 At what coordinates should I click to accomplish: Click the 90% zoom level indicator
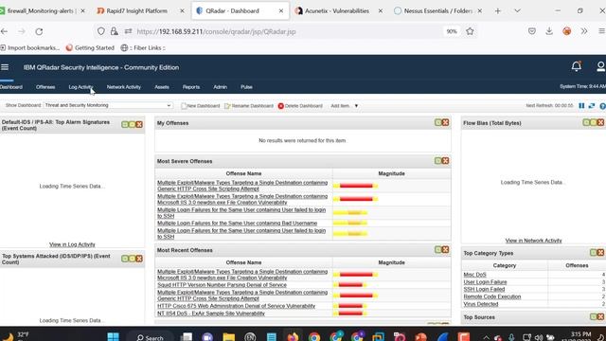[452, 31]
